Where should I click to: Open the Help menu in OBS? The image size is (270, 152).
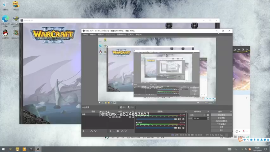138,35
